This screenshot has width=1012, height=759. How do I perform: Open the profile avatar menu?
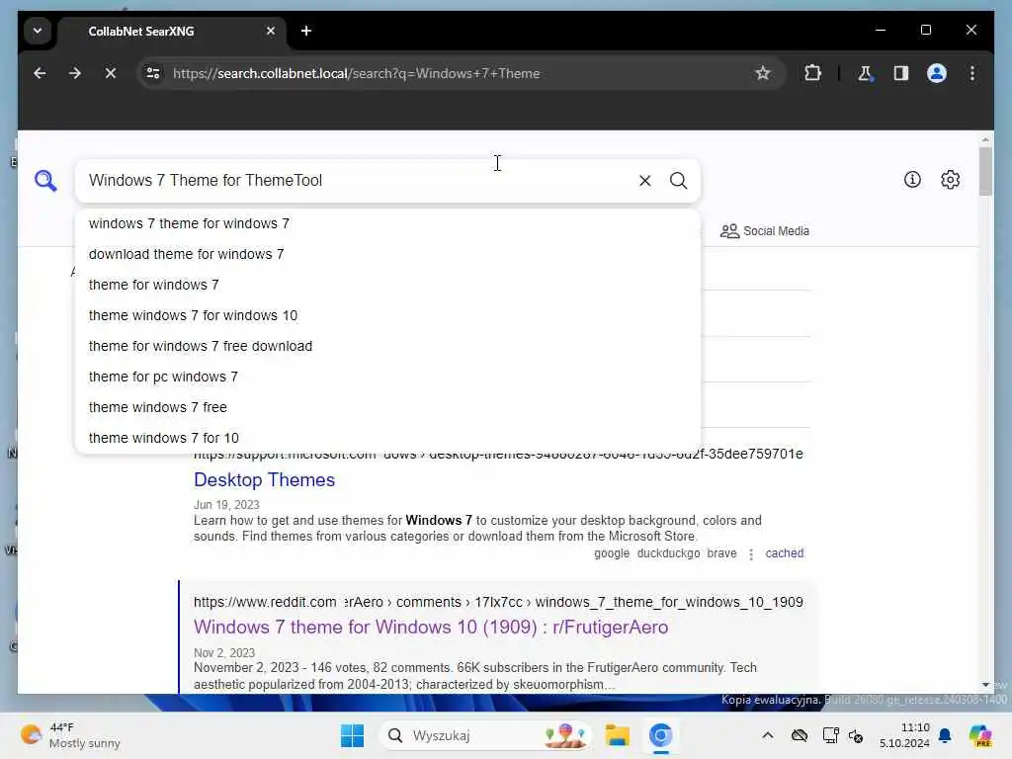[937, 73]
